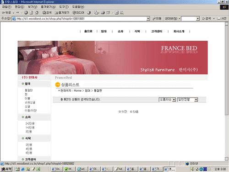Select 이층/이단 under the bed category
229x172 pixels.
pyautogui.click(x=31, y=111)
